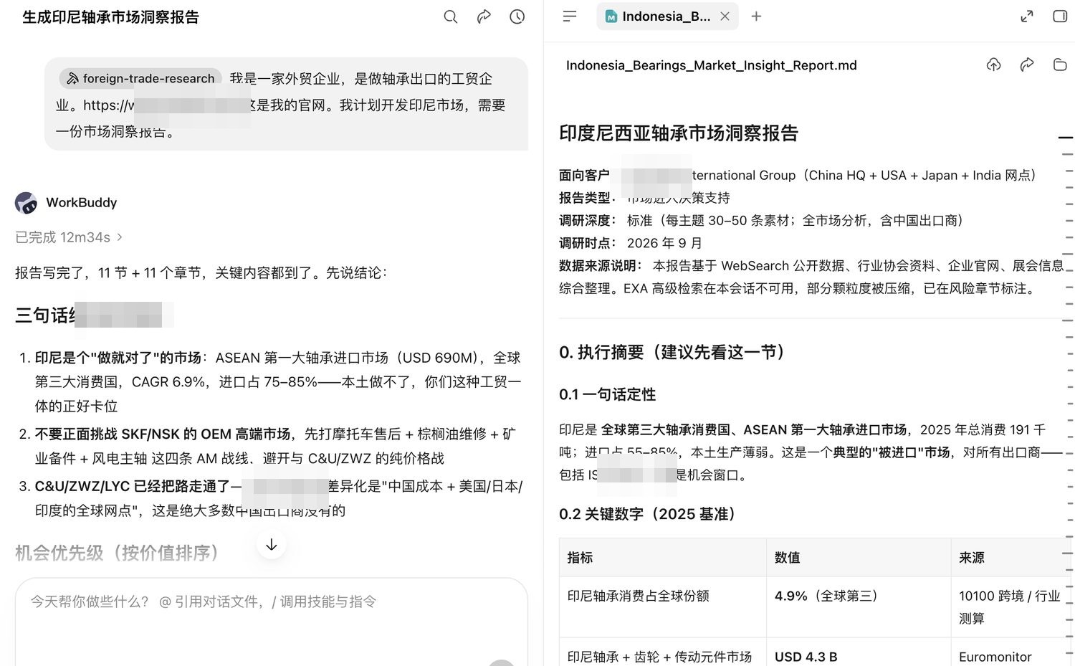The height and width of the screenshot is (666, 1075).
Task: Click the WorkBuddy avatar icon
Action: click(27, 203)
